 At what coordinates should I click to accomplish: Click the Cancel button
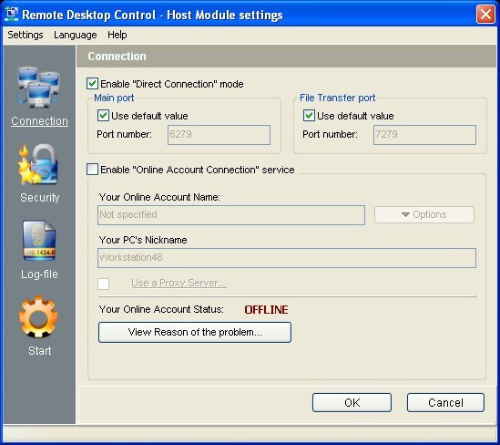445,402
